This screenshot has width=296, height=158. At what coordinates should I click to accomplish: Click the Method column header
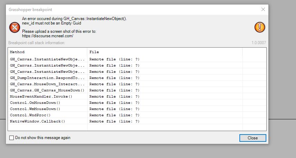coord(17,52)
